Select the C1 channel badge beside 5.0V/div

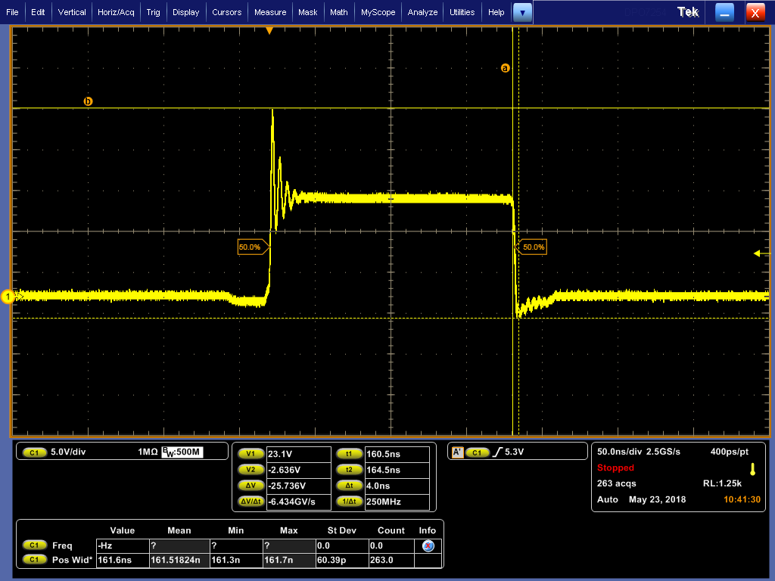click(x=33, y=452)
